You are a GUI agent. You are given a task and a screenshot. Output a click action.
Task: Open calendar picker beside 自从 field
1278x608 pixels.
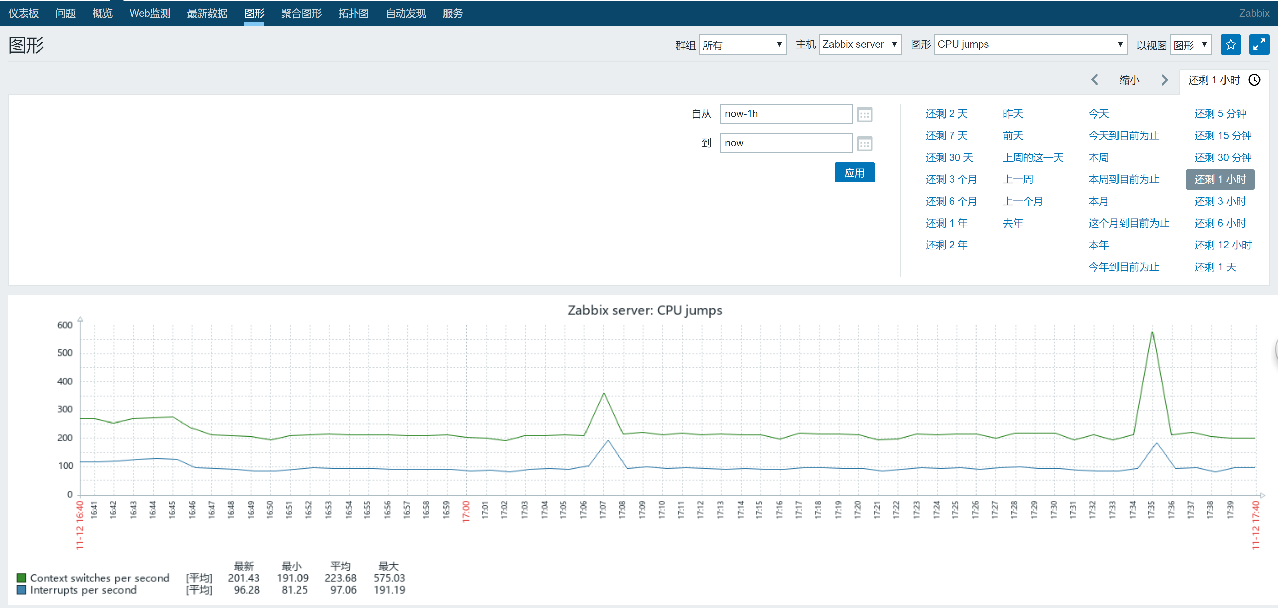pyautogui.click(x=865, y=115)
